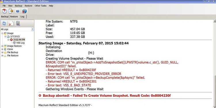Click the globe update check toolbar icon
This screenshot has height=108, width=216.
[x=24, y=11]
